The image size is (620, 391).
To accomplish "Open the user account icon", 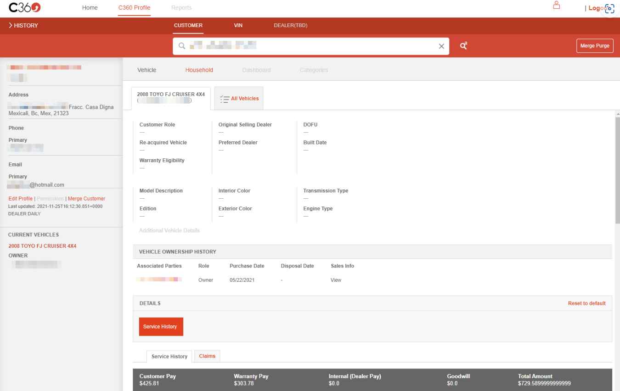I will pos(556,6).
